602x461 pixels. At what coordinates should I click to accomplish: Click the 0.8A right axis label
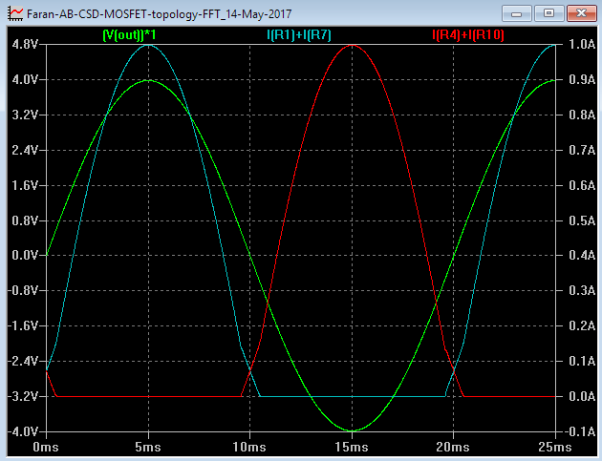(582, 115)
